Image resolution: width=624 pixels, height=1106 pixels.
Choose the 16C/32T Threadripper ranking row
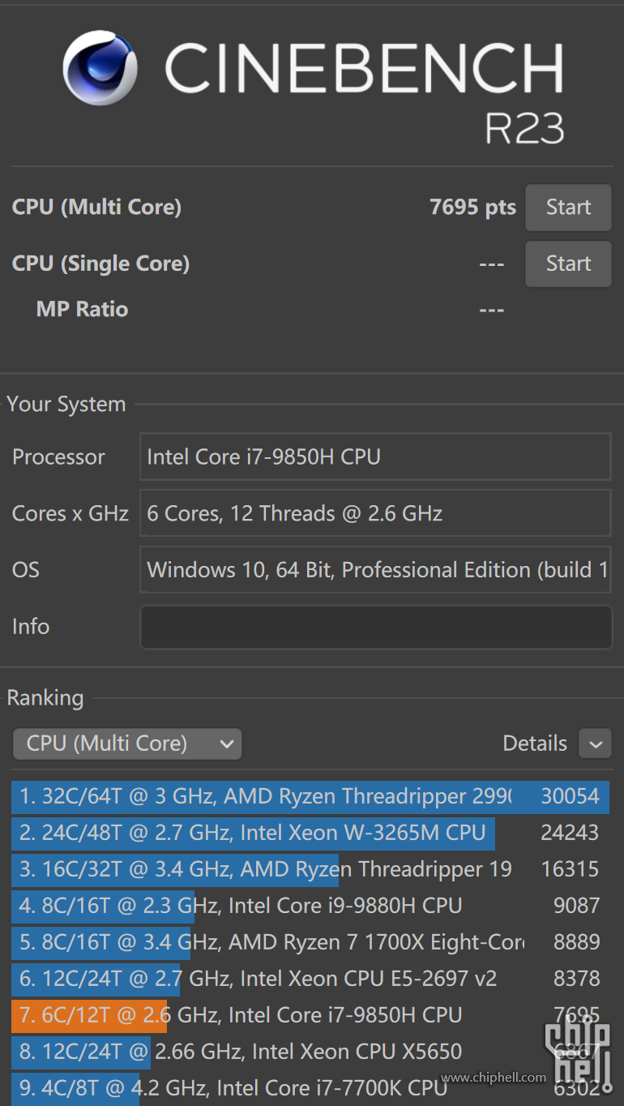point(310,869)
